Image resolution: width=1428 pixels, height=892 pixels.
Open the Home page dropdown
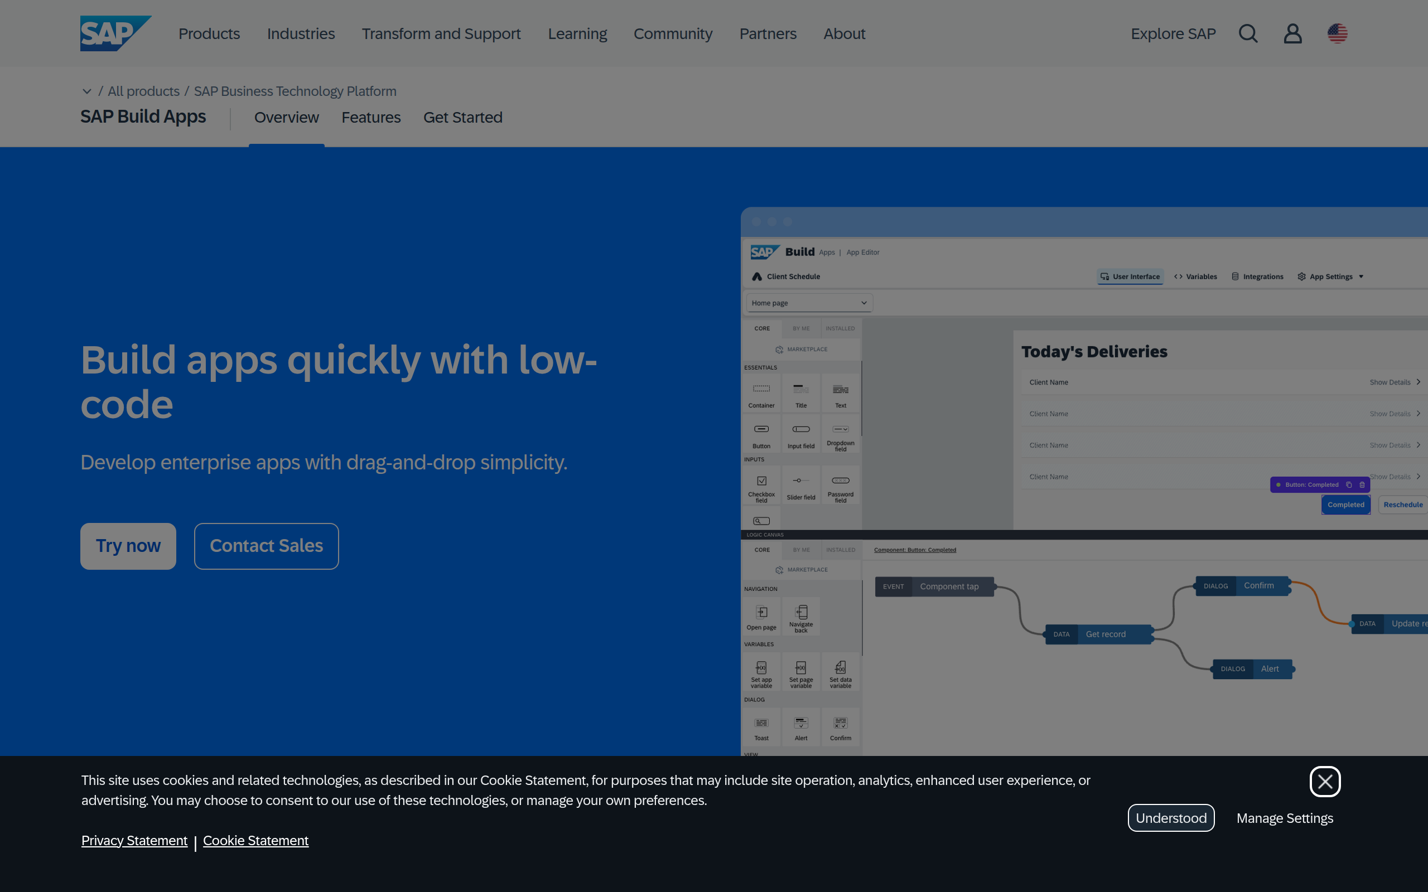click(x=808, y=303)
